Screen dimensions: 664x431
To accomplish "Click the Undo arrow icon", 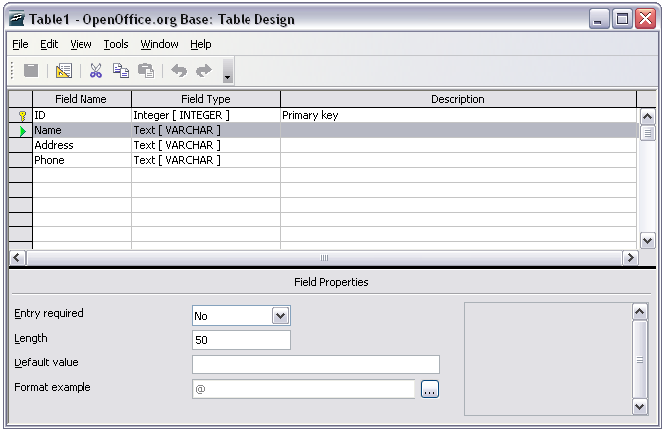I will [x=179, y=71].
